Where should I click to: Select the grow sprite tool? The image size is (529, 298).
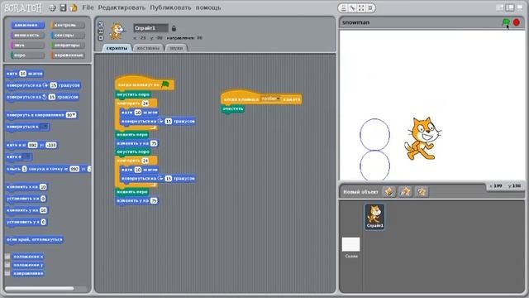[x=361, y=8]
